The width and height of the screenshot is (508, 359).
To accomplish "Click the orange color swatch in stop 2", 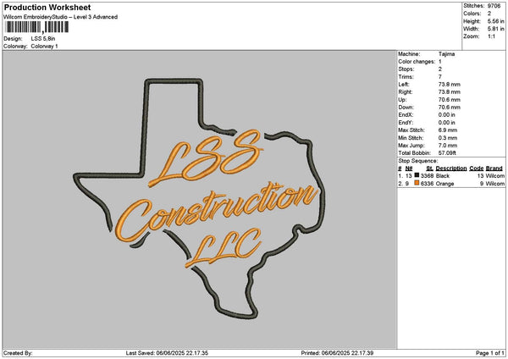I will tap(417, 183).
